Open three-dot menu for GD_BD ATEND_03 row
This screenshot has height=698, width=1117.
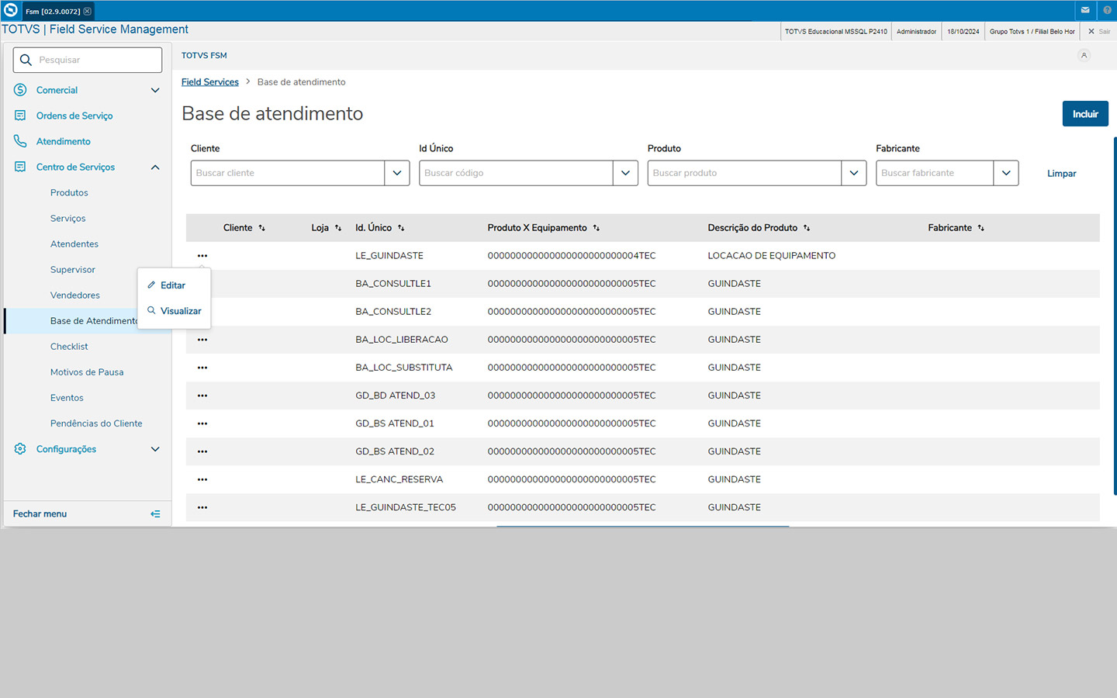click(202, 396)
